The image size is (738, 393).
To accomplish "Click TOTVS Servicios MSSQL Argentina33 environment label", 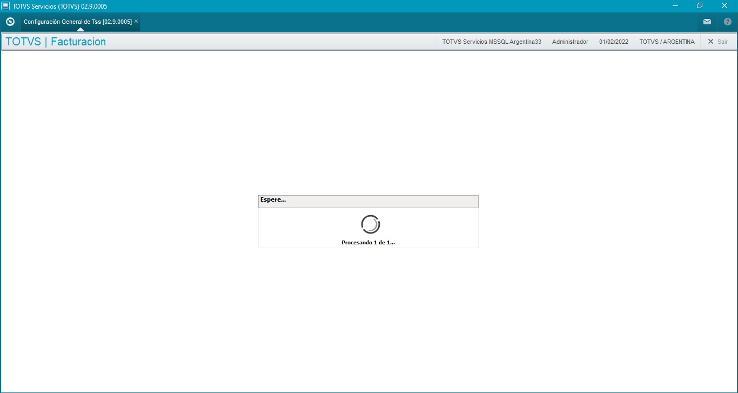I will coord(492,42).
